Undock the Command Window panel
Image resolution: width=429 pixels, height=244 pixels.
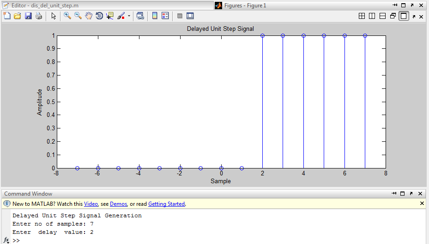tap(411, 193)
